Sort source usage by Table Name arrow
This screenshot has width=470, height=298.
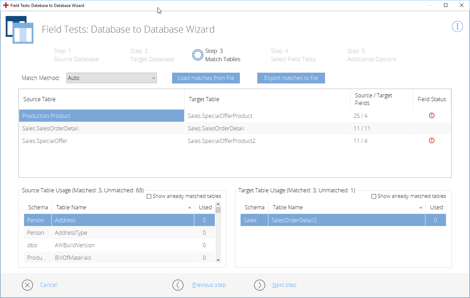click(x=189, y=208)
